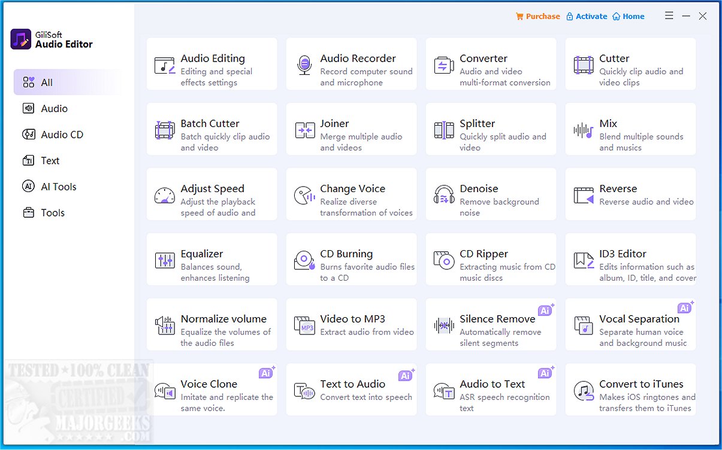
Task: Select the Cutter filmstrip icon
Action: click(583, 65)
